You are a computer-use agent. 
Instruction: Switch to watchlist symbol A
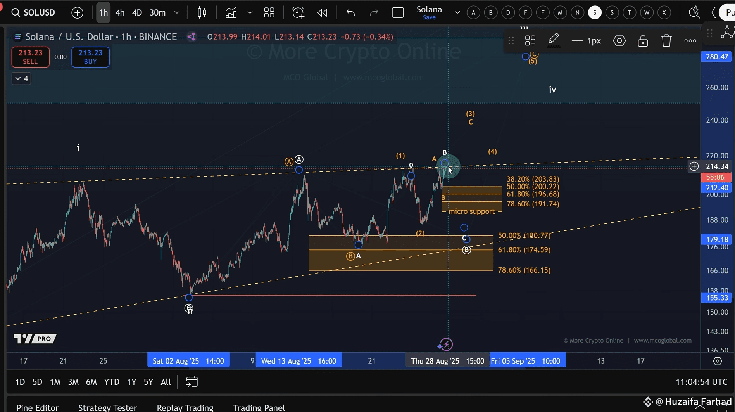click(x=473, y=12)
